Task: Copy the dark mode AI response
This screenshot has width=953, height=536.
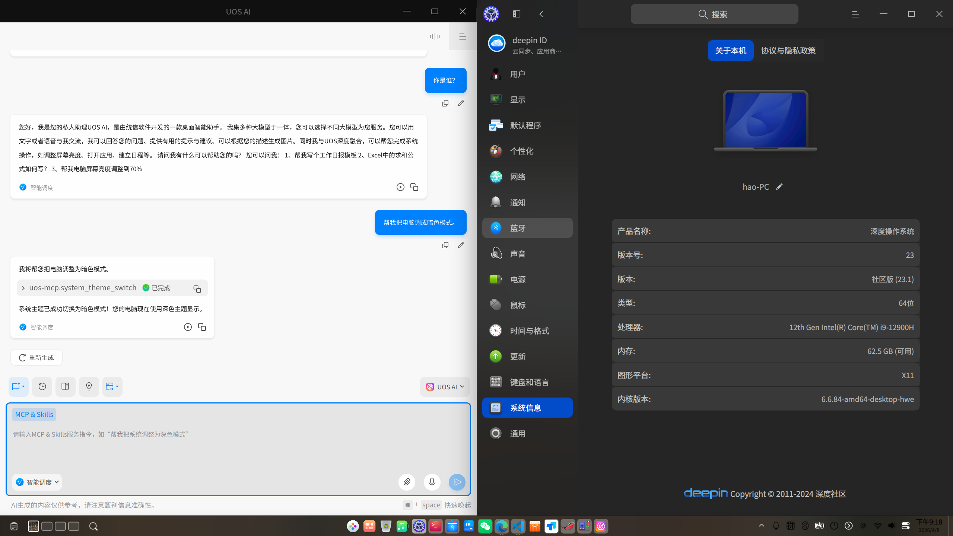Action: point(202,327)
